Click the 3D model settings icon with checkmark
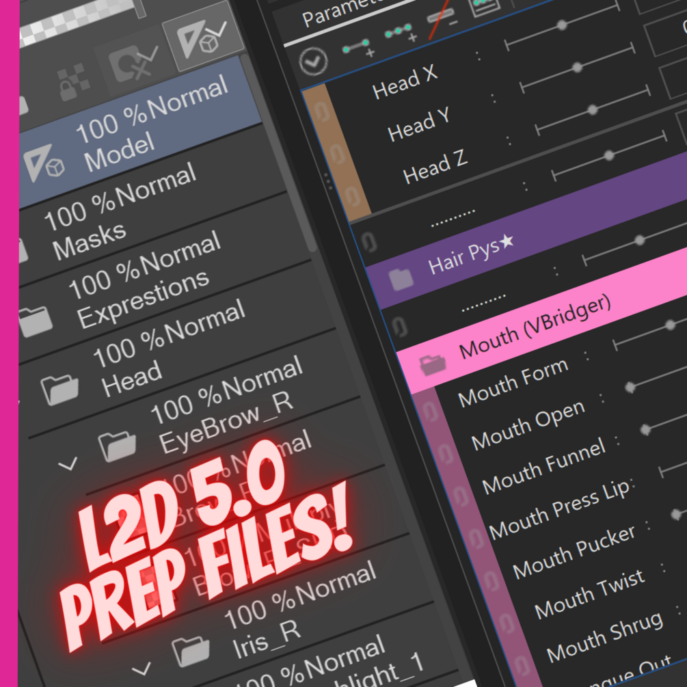Image resolution: width=687 pixels, height=687 pixels. click(204, 37)
